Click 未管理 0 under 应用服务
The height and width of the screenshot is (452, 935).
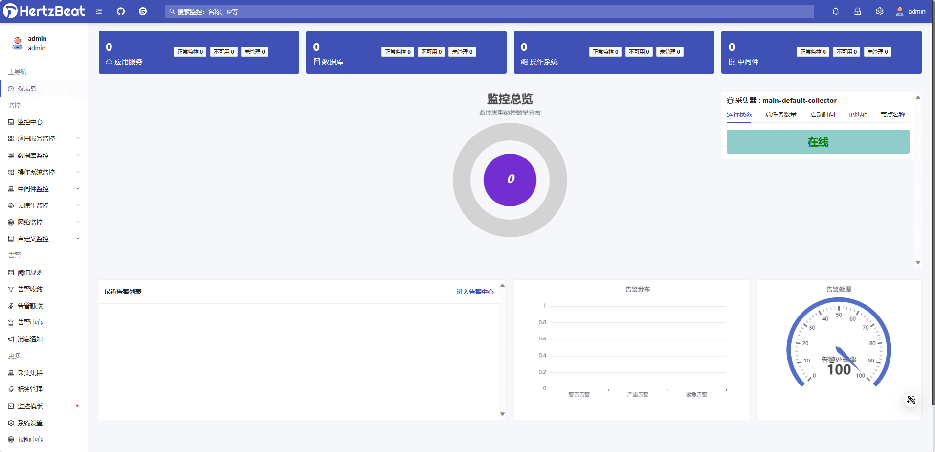(254, 51)
